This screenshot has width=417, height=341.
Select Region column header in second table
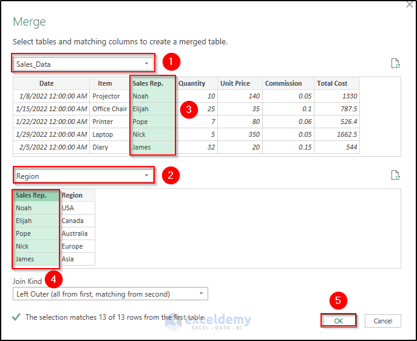[72, 195]
